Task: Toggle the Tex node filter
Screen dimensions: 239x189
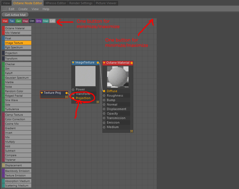Action: coord(12,21)
